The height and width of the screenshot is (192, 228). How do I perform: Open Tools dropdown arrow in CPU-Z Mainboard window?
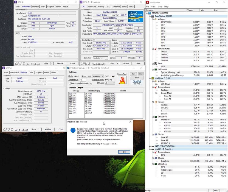pos(52,63)
